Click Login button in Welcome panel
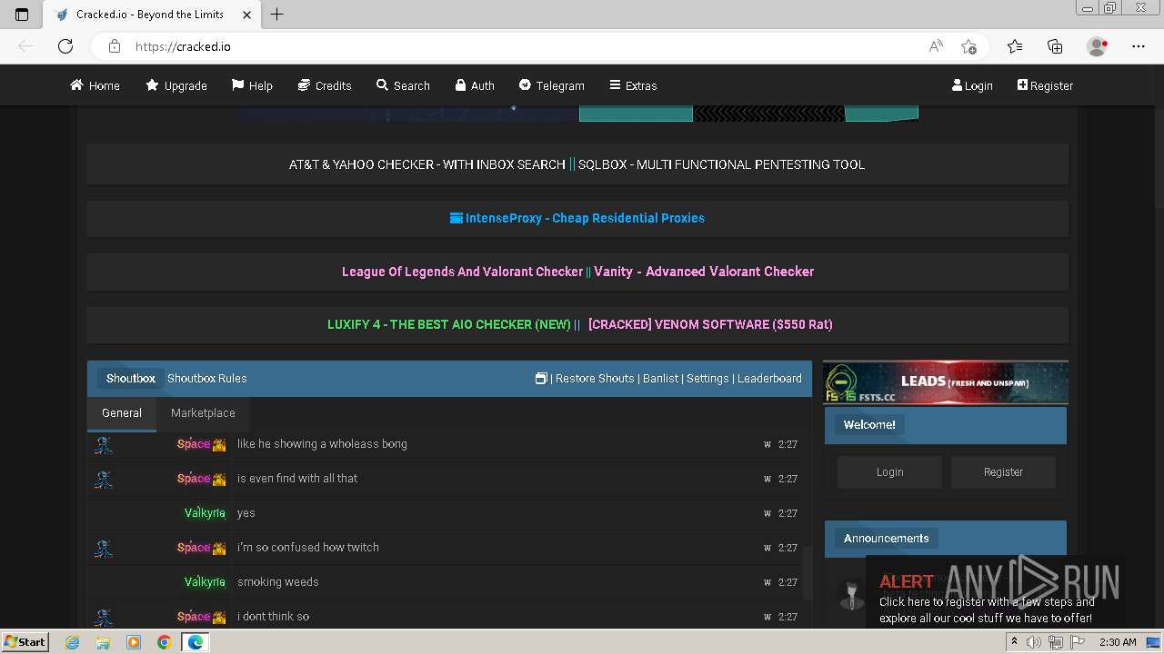The height and width of the screenshot is (654, 1164). [x=890, y=472]
